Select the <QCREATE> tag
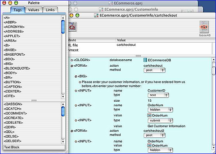 [14, 118]
